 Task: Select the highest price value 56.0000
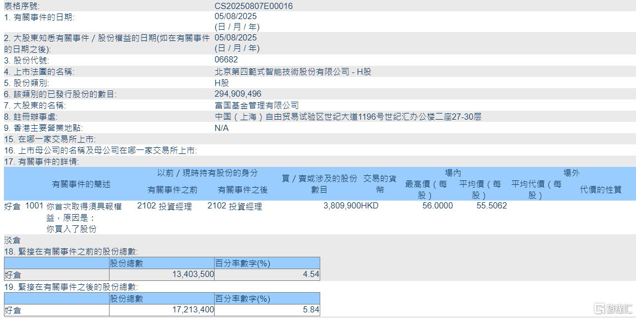(437, 206)
